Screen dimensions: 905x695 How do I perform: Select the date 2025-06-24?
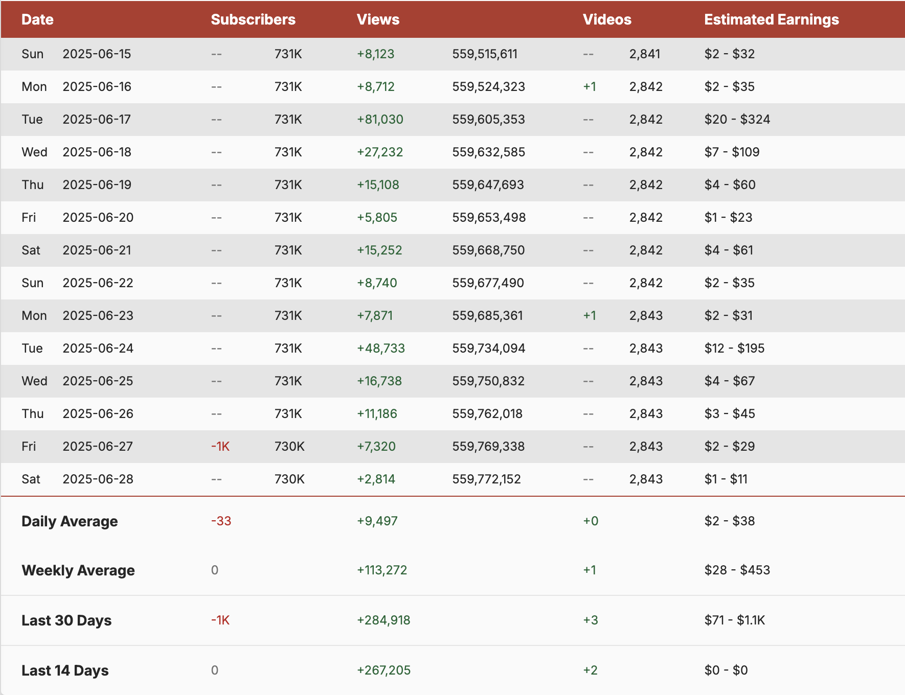98,349
